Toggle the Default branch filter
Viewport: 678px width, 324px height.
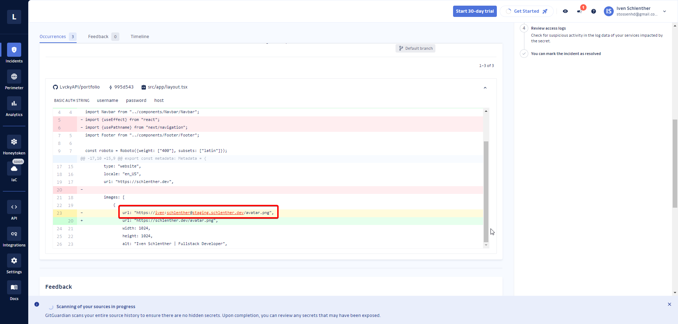[x=415, y=48]
